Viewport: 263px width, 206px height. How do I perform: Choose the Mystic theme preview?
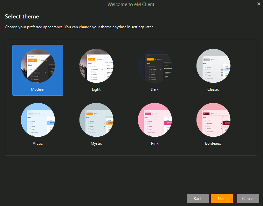coord(96,120)
